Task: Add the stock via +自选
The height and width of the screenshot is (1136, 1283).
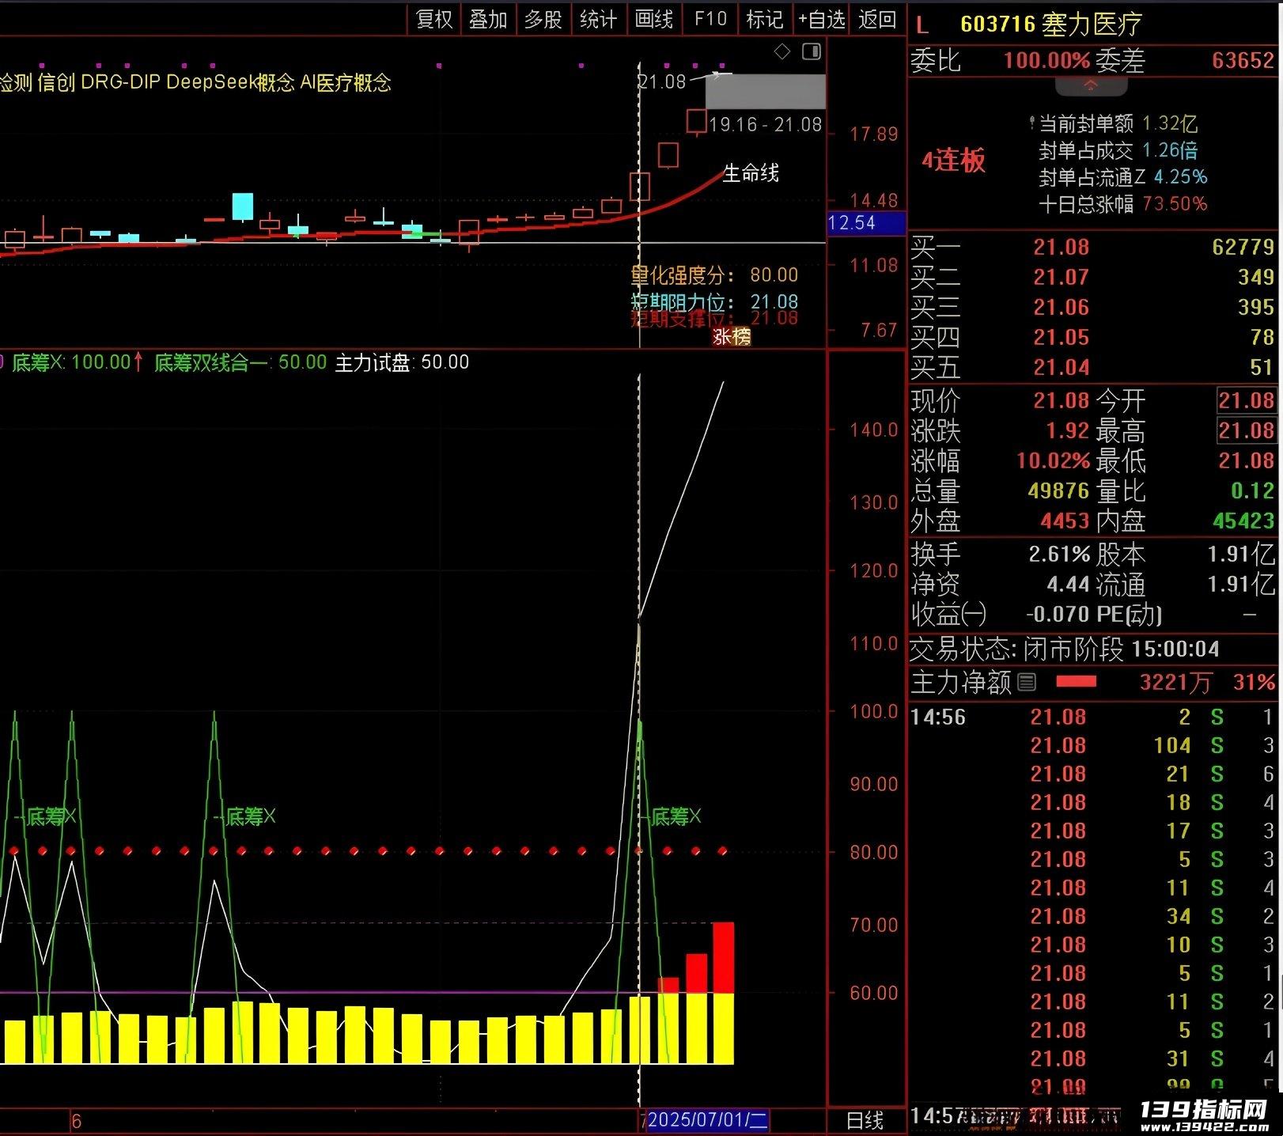Action: pos(821,19)
